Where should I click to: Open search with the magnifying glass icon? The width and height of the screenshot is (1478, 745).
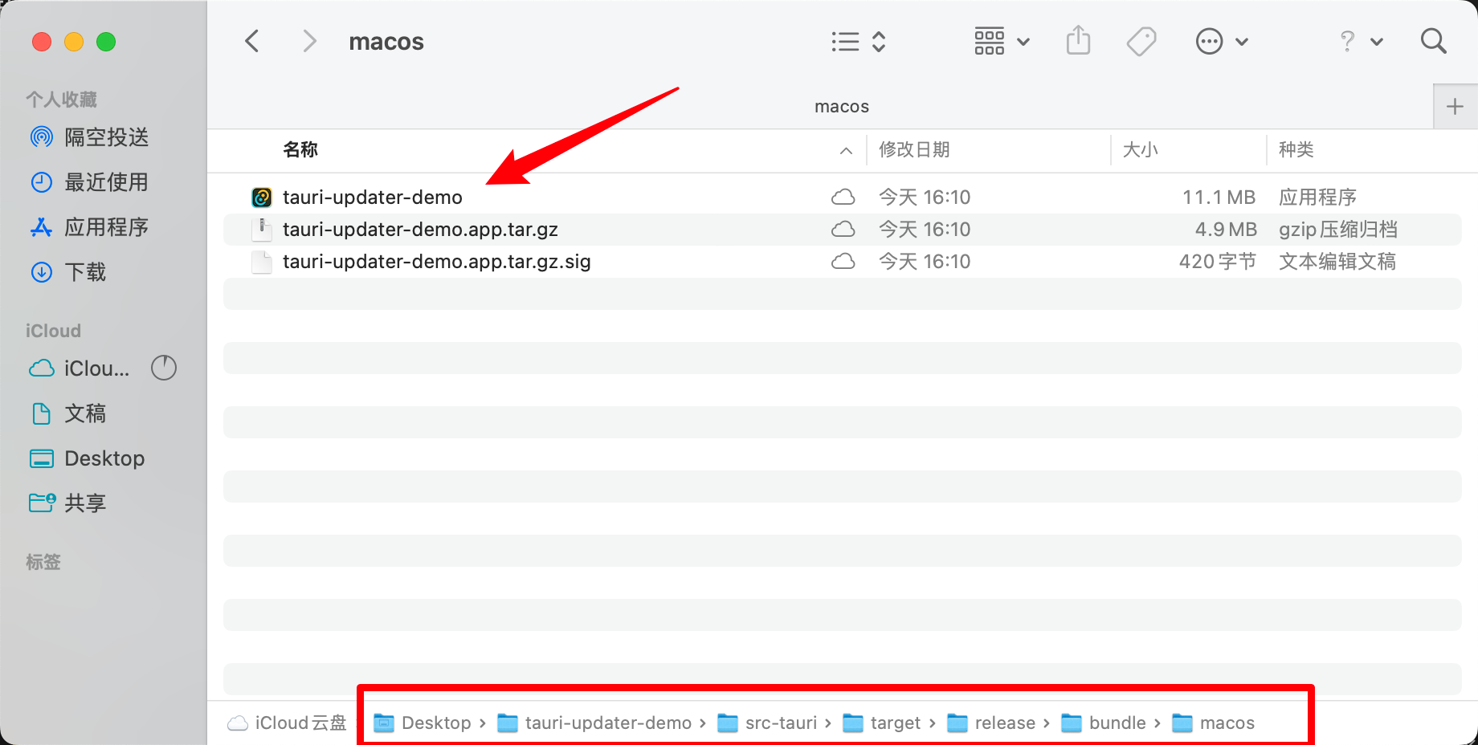pos(1433,40)
